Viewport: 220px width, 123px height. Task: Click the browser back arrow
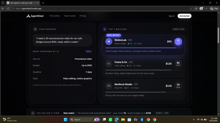[3, 8]
